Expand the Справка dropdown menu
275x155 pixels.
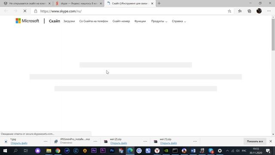pyautogui.click(x=179, y=21)
